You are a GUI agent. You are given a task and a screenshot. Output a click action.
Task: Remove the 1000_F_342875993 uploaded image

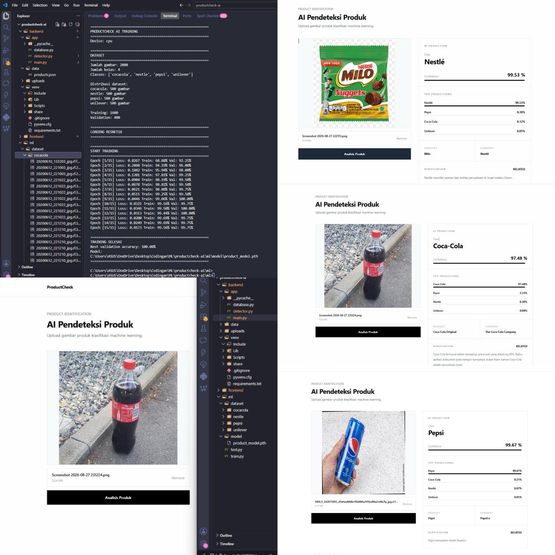pos(407,504)
